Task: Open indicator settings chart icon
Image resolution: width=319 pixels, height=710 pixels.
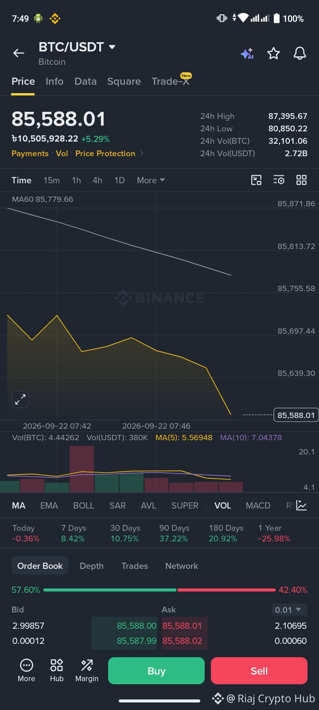Action: coord(302,505)
